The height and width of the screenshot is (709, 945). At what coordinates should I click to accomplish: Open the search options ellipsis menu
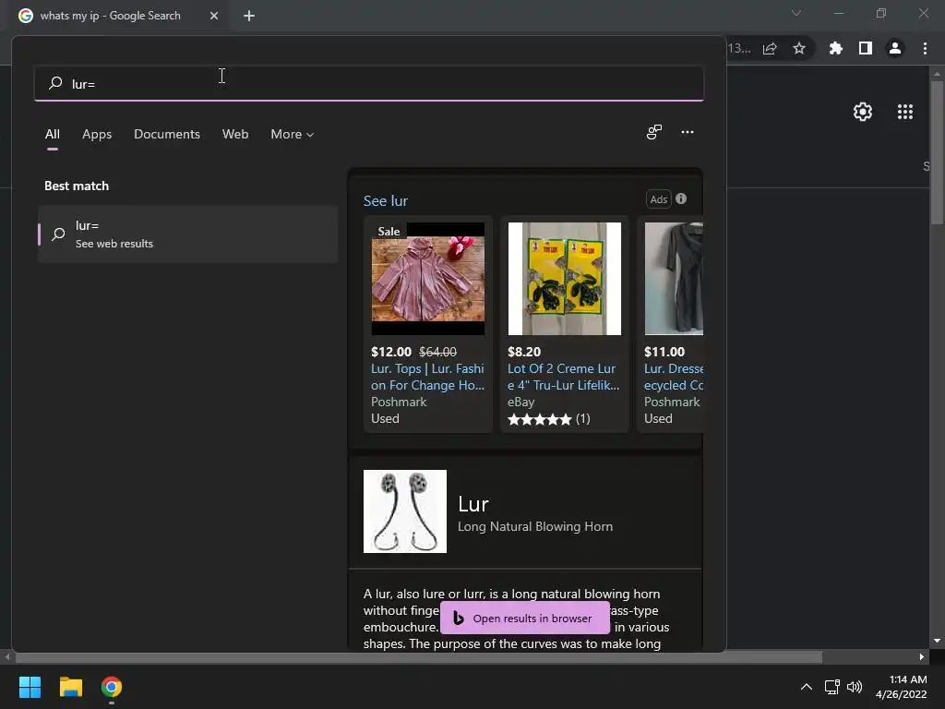pos(687,132)
